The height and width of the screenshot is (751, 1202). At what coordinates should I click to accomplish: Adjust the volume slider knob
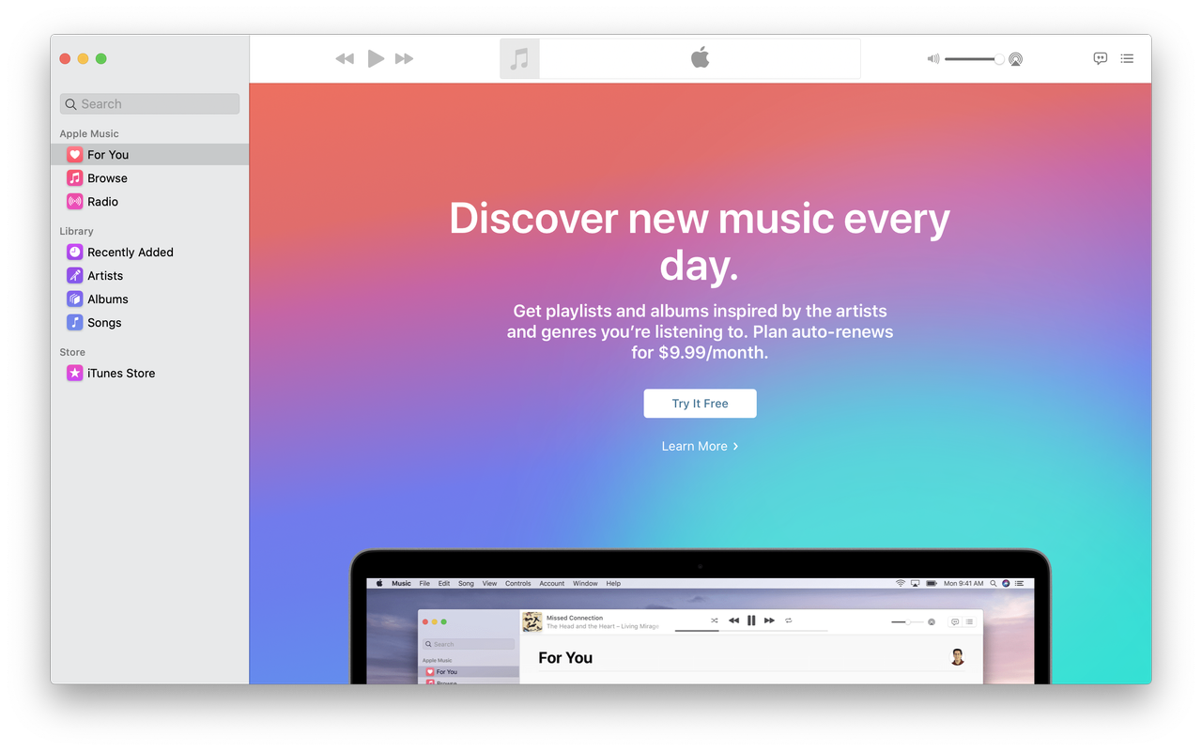(999, 59)
